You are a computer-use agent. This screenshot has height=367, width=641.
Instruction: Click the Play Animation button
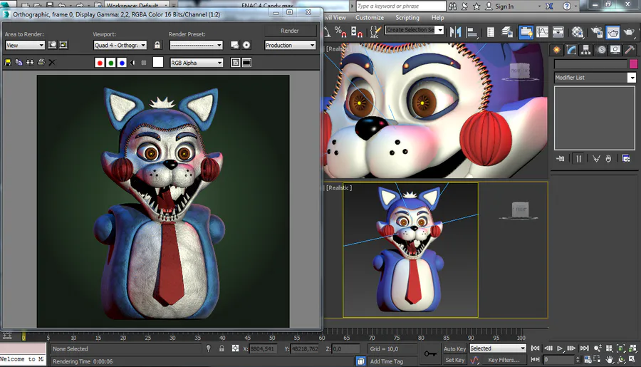[x=560, y=348]
